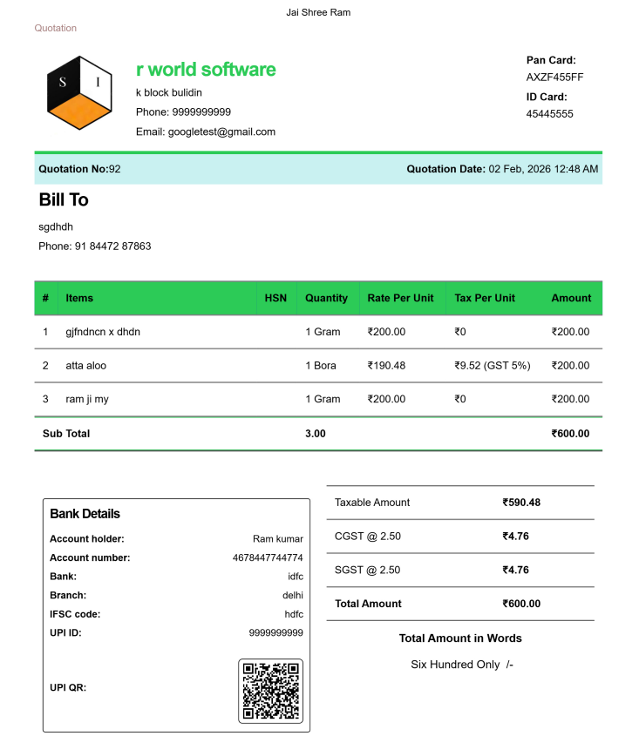Screen dimensions: 639x743
Task: Click the Quantity column header
Action: [x=326, y=298]
